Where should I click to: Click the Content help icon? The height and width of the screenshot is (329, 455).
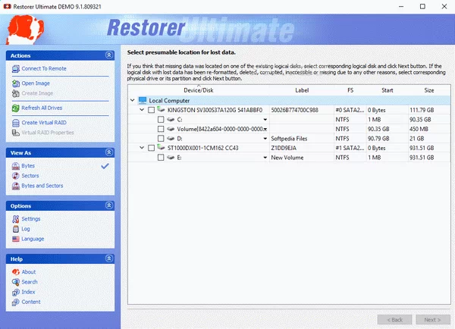16,302
